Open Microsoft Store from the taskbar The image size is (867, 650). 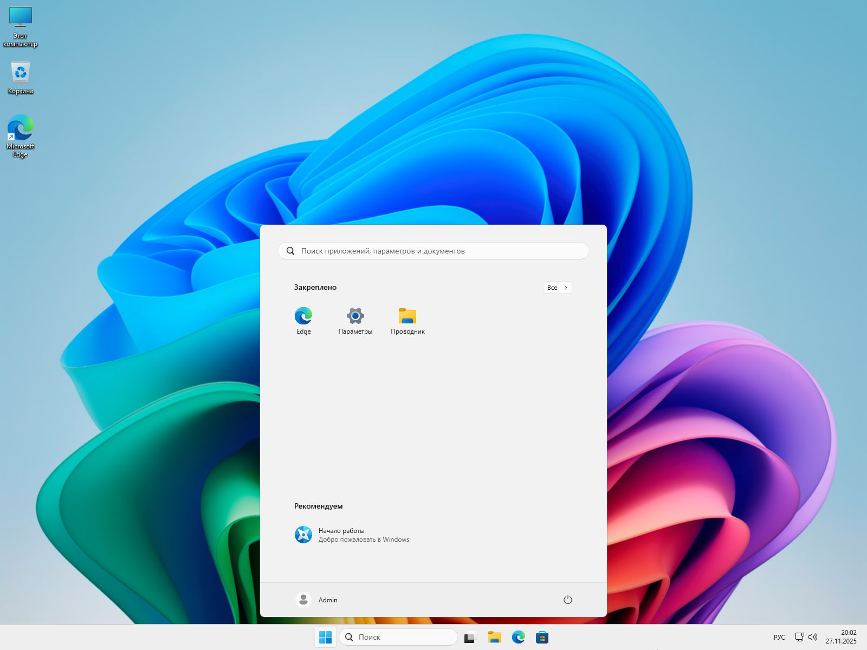[x=542, y=637]
